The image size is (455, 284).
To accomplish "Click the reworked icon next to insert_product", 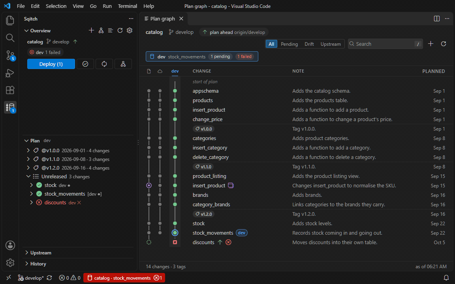I will [231, 185].
